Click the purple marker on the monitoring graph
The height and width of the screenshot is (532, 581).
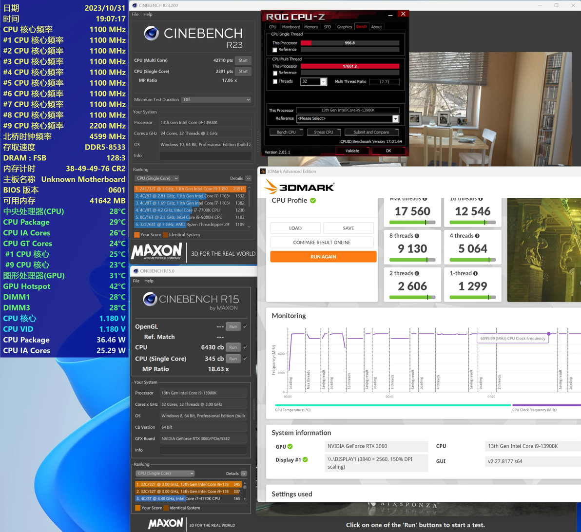(549, 334)
